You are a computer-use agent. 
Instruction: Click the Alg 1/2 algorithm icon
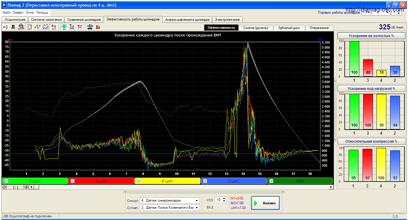(53, 27)
